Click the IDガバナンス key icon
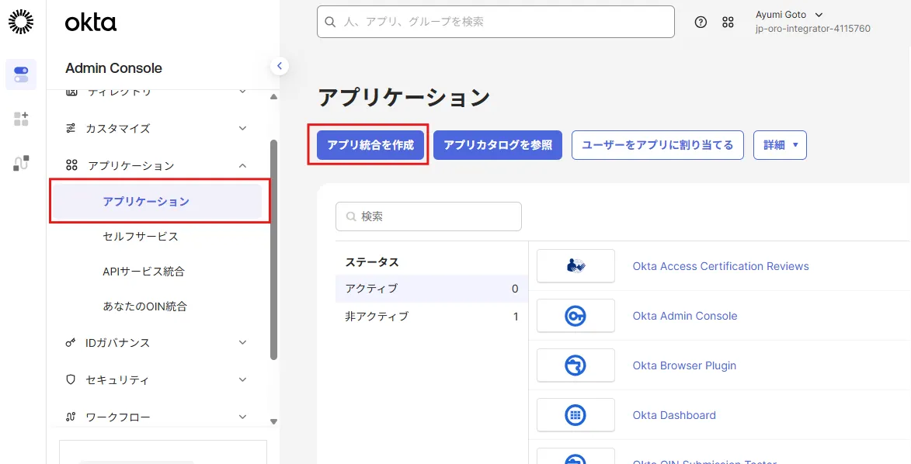The height and width of the screenshot is (464, 911). (x=71, y=343)
